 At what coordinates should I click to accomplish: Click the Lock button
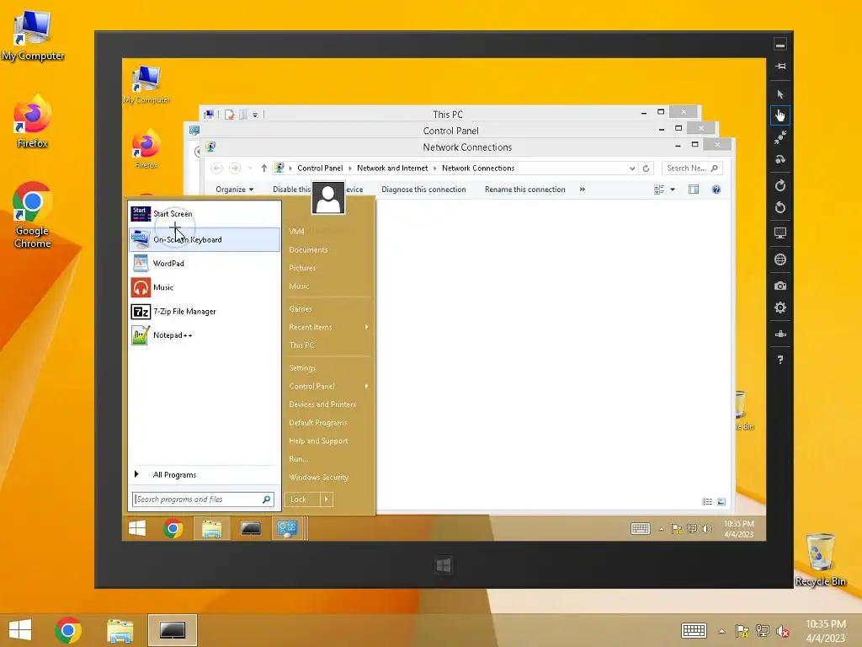(302, 499)
